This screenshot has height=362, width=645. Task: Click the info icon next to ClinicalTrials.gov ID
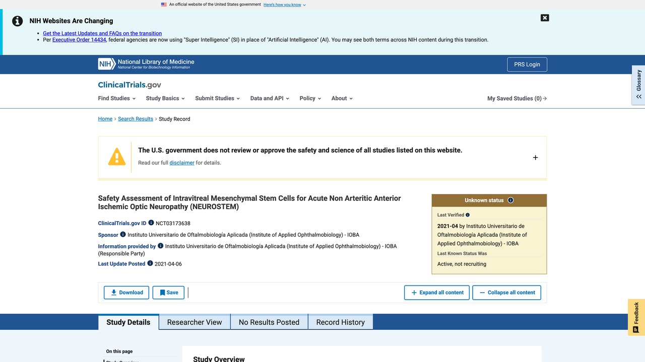[x=151, y=223]
